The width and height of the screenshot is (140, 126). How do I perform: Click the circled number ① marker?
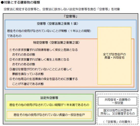10,50
